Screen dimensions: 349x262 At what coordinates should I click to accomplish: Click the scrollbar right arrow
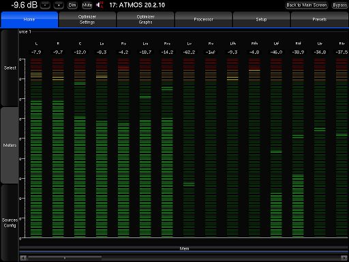click(x=344, y=258)
